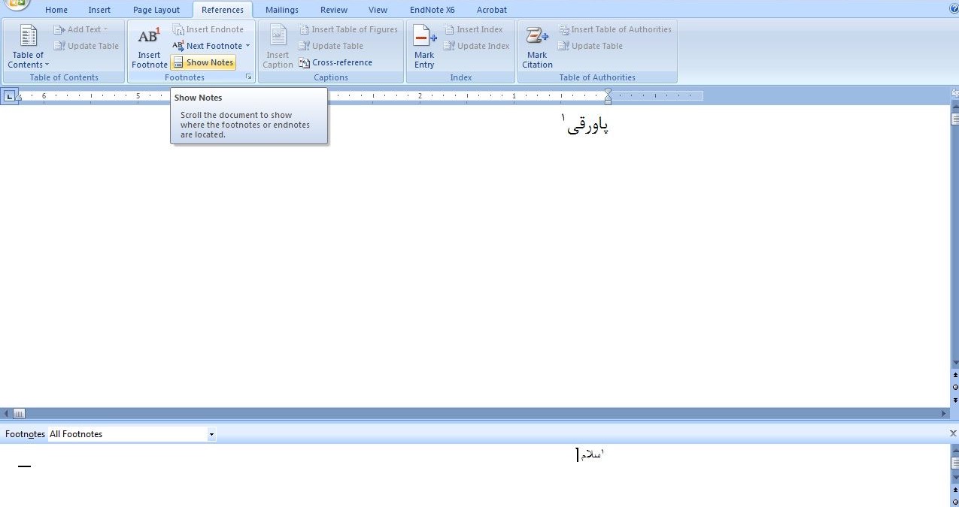Open the All Footnotes combo box
959x507 pixels.
132,434
